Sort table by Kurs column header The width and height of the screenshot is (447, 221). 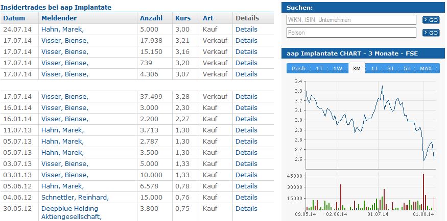coord(183,18)
